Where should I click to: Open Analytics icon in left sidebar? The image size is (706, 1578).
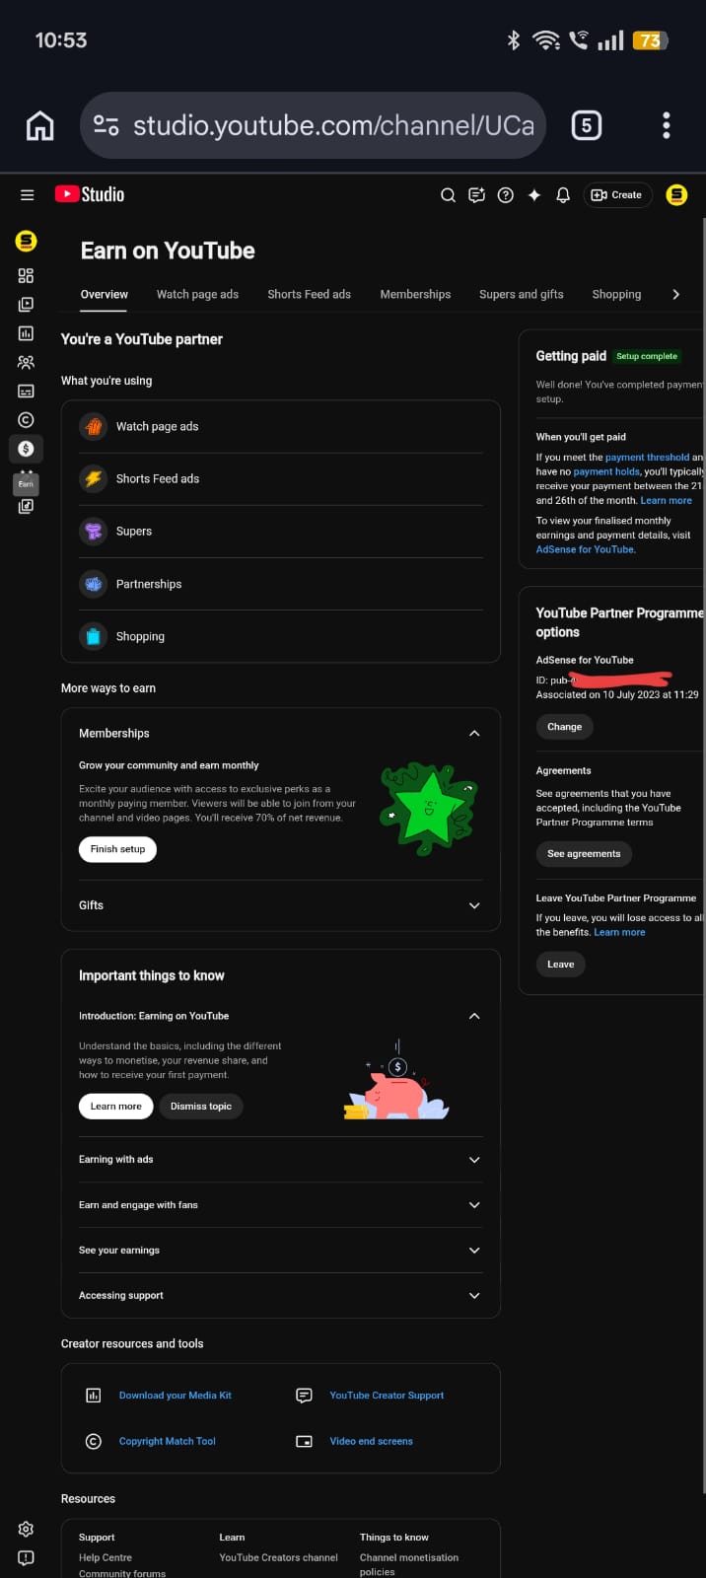[26, 333]
